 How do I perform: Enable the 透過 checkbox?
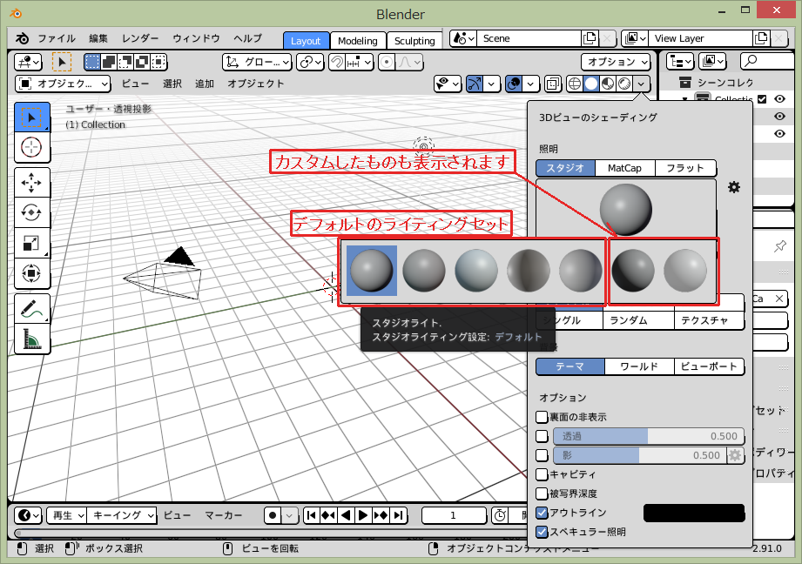point(542,436)
